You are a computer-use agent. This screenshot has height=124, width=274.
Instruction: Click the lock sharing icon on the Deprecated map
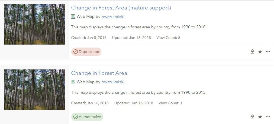pos(252,52)
